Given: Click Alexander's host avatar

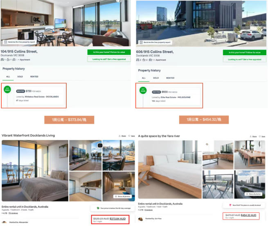Looking at the screenshot, I should coord(4,222).
